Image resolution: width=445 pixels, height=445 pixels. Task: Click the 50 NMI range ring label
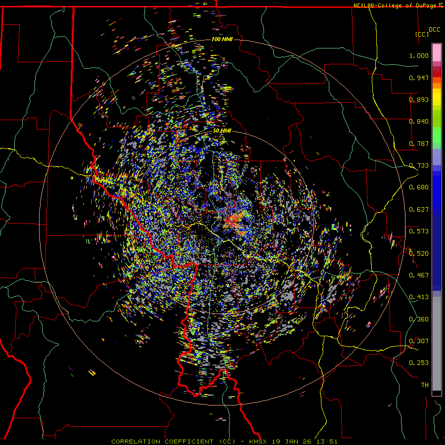pos(222,131)
